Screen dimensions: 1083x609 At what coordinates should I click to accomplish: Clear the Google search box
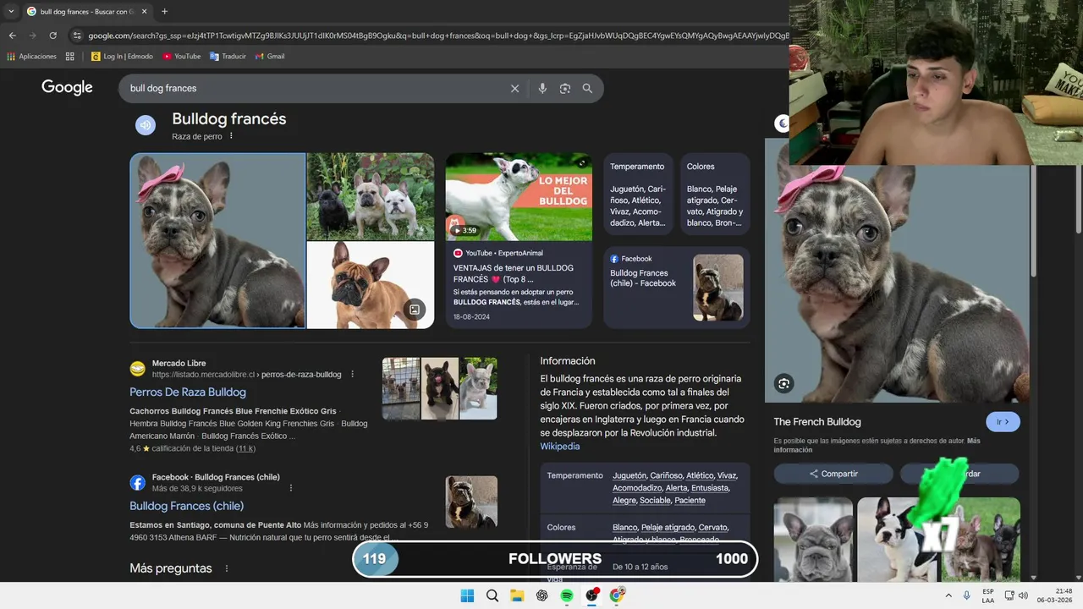514,88
